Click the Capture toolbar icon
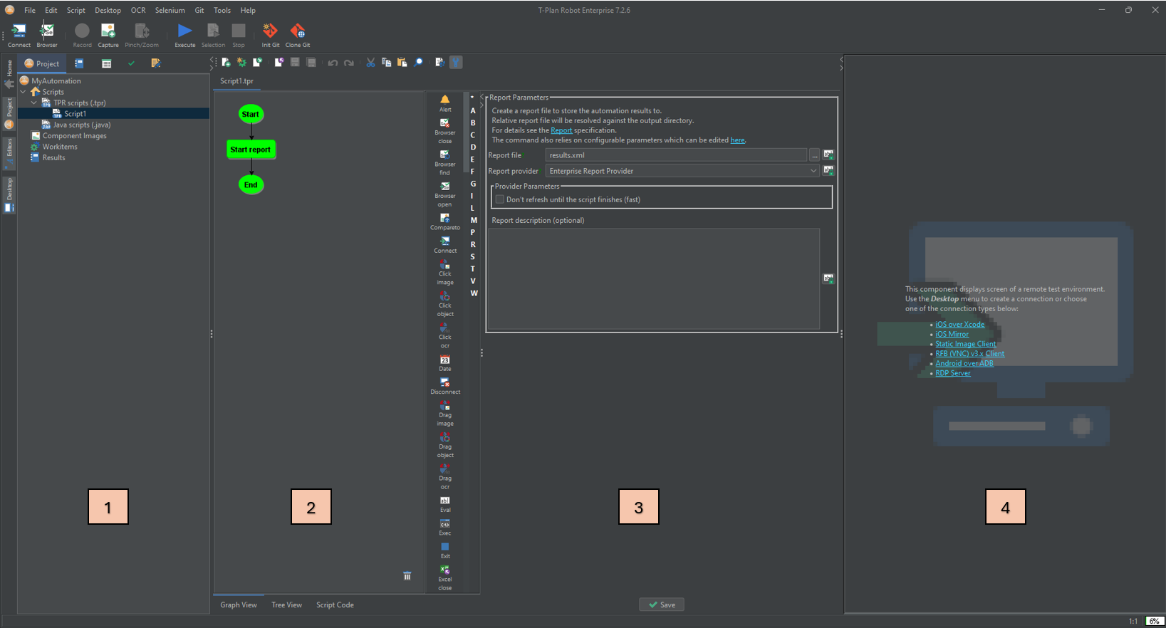Image resolution: width=1166 pixels, height=628 pixels. pyautogui.click(x=108, y=31)
